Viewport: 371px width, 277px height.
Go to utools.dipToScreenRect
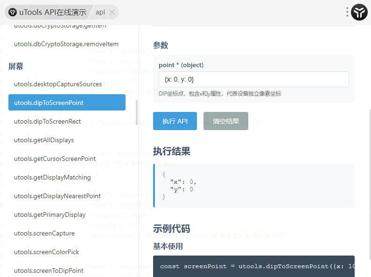[48, 121]
